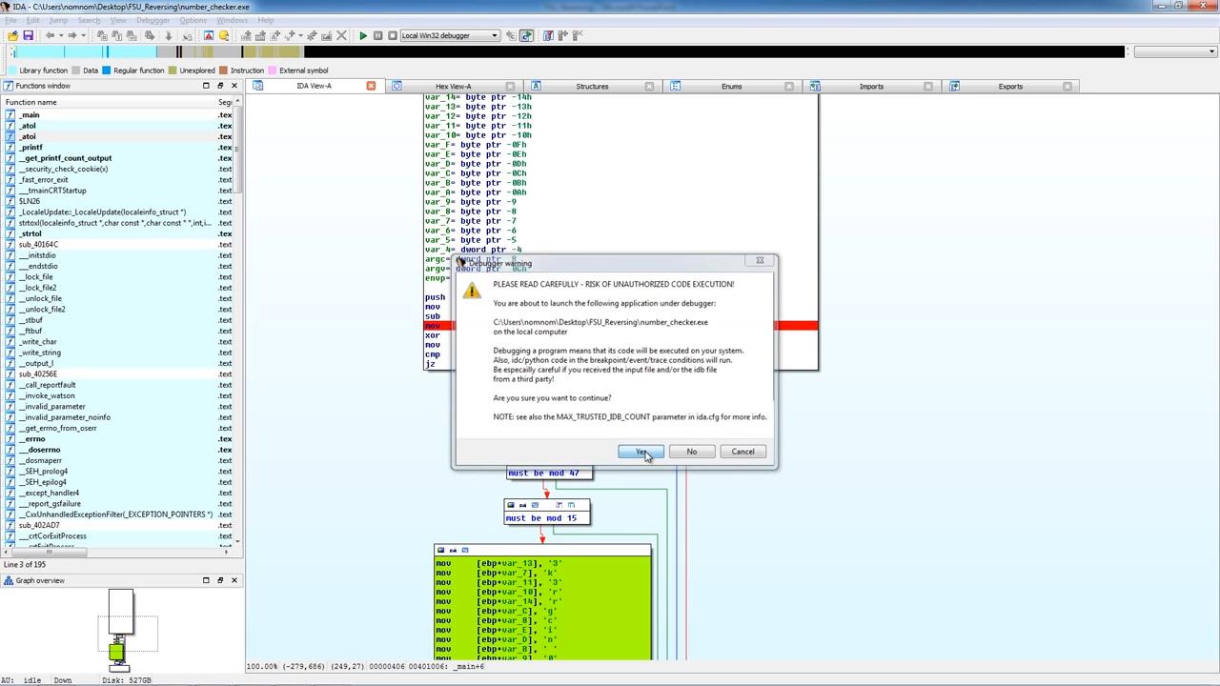
Task: Close the IDA View-A tab
Action: pyautogui.click(x=371, y=86)
